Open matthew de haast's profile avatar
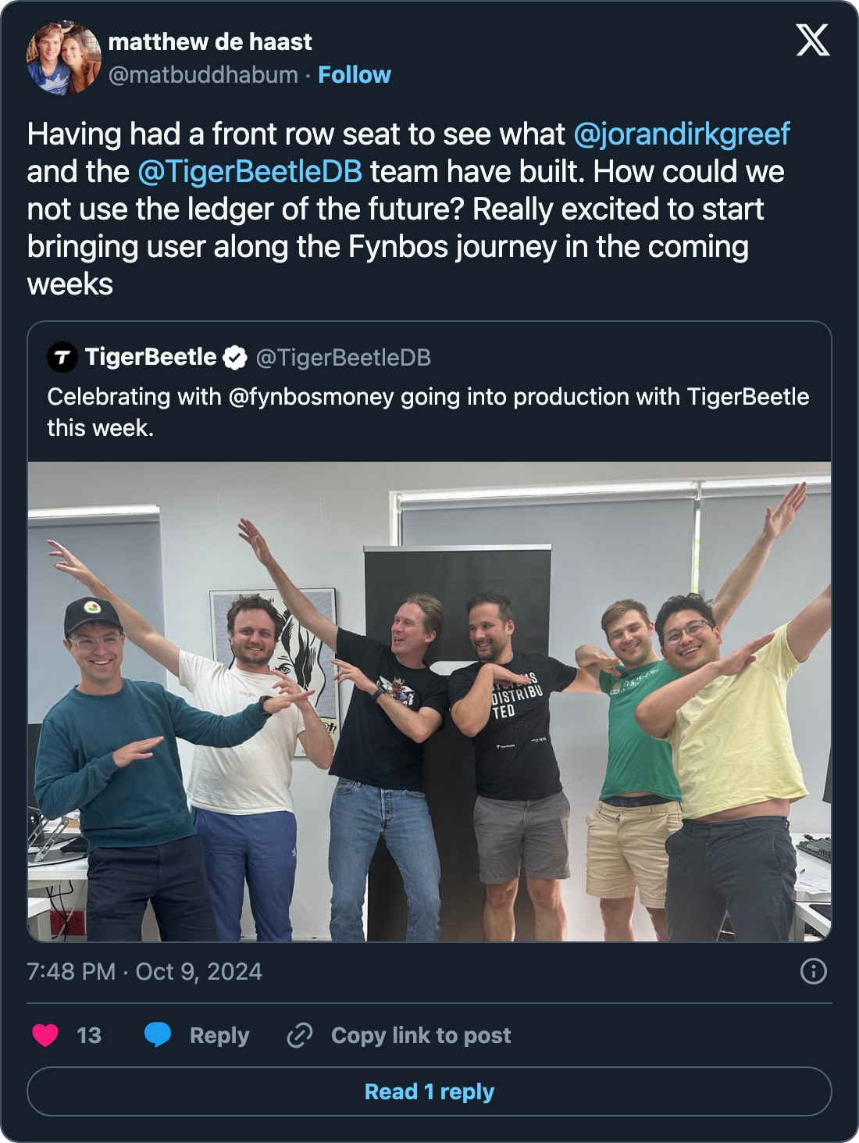This screenshot has width=859, height=1143. pos(64,58)
